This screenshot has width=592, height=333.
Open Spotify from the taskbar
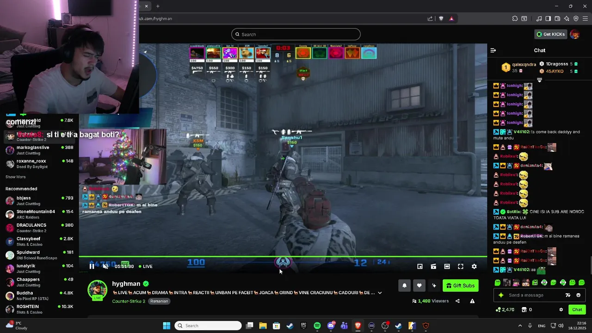(x=317, y=326)
